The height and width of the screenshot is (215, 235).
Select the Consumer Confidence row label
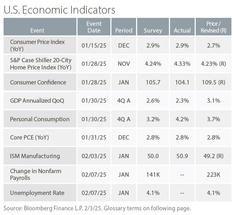pos(38,82)
